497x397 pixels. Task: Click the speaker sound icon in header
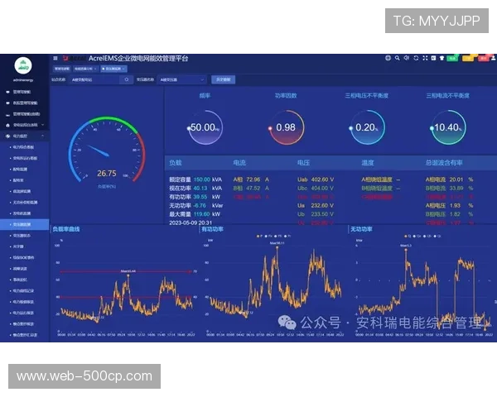point(408,59)
